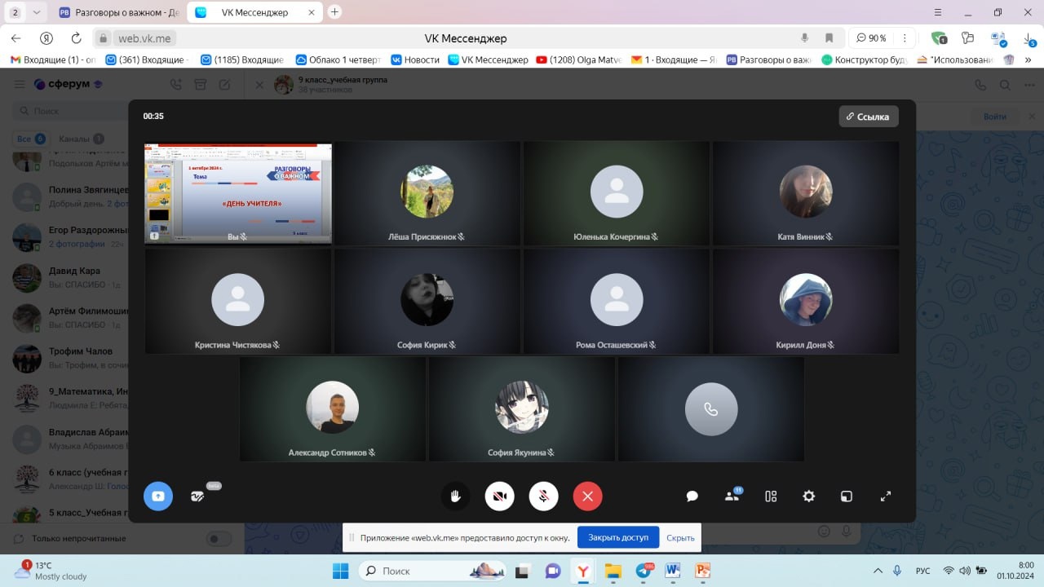The width and height of the screenshot is (1044, 587).
Task: Open Конструктор буд bookmark
Action: tap(866, 60)
